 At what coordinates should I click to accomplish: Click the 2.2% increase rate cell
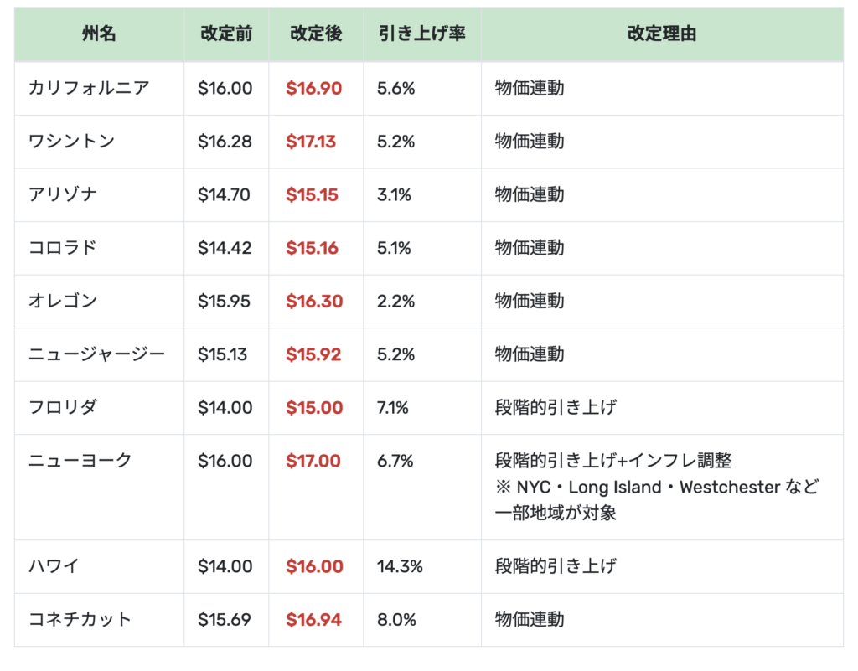point(395,301)
